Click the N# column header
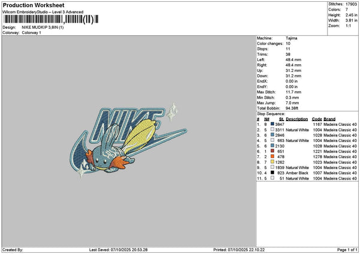This screenshot has width=360, height=254. (x=266, y=119)
